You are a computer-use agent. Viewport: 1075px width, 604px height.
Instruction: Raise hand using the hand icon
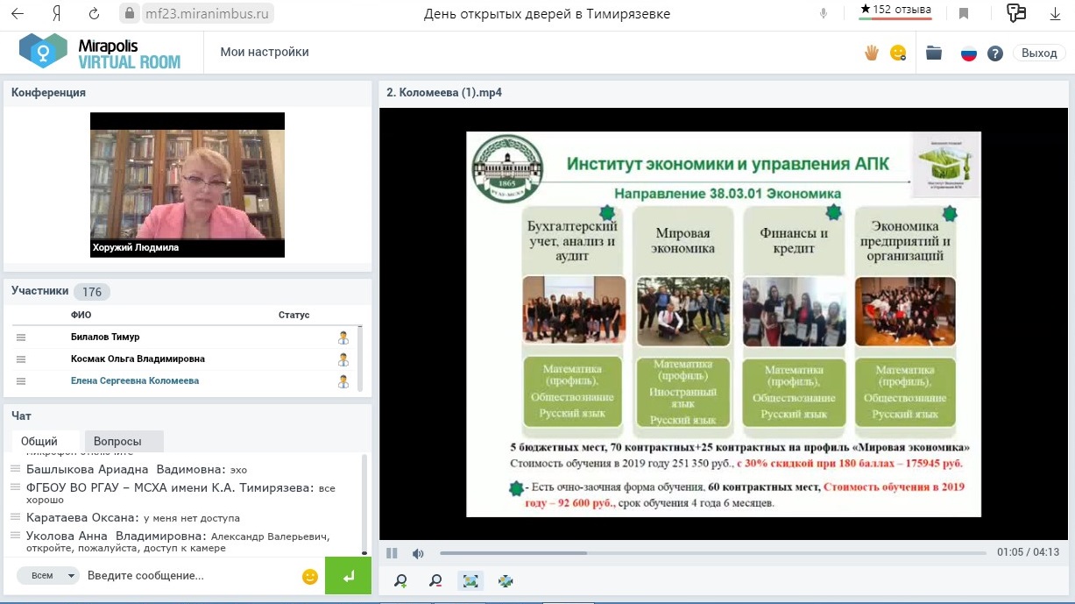[x=872, y=53]
